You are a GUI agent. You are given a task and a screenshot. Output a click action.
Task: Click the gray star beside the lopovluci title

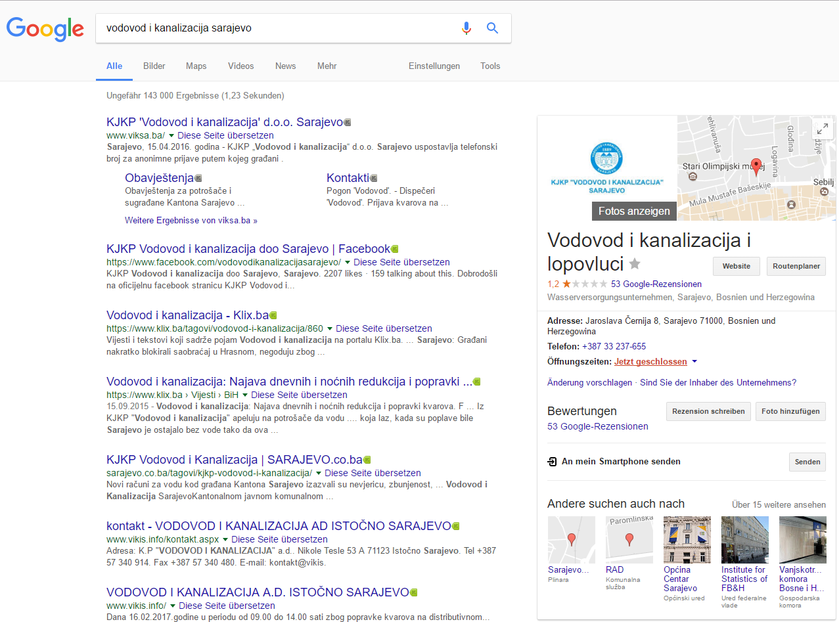tap(635, 263)
